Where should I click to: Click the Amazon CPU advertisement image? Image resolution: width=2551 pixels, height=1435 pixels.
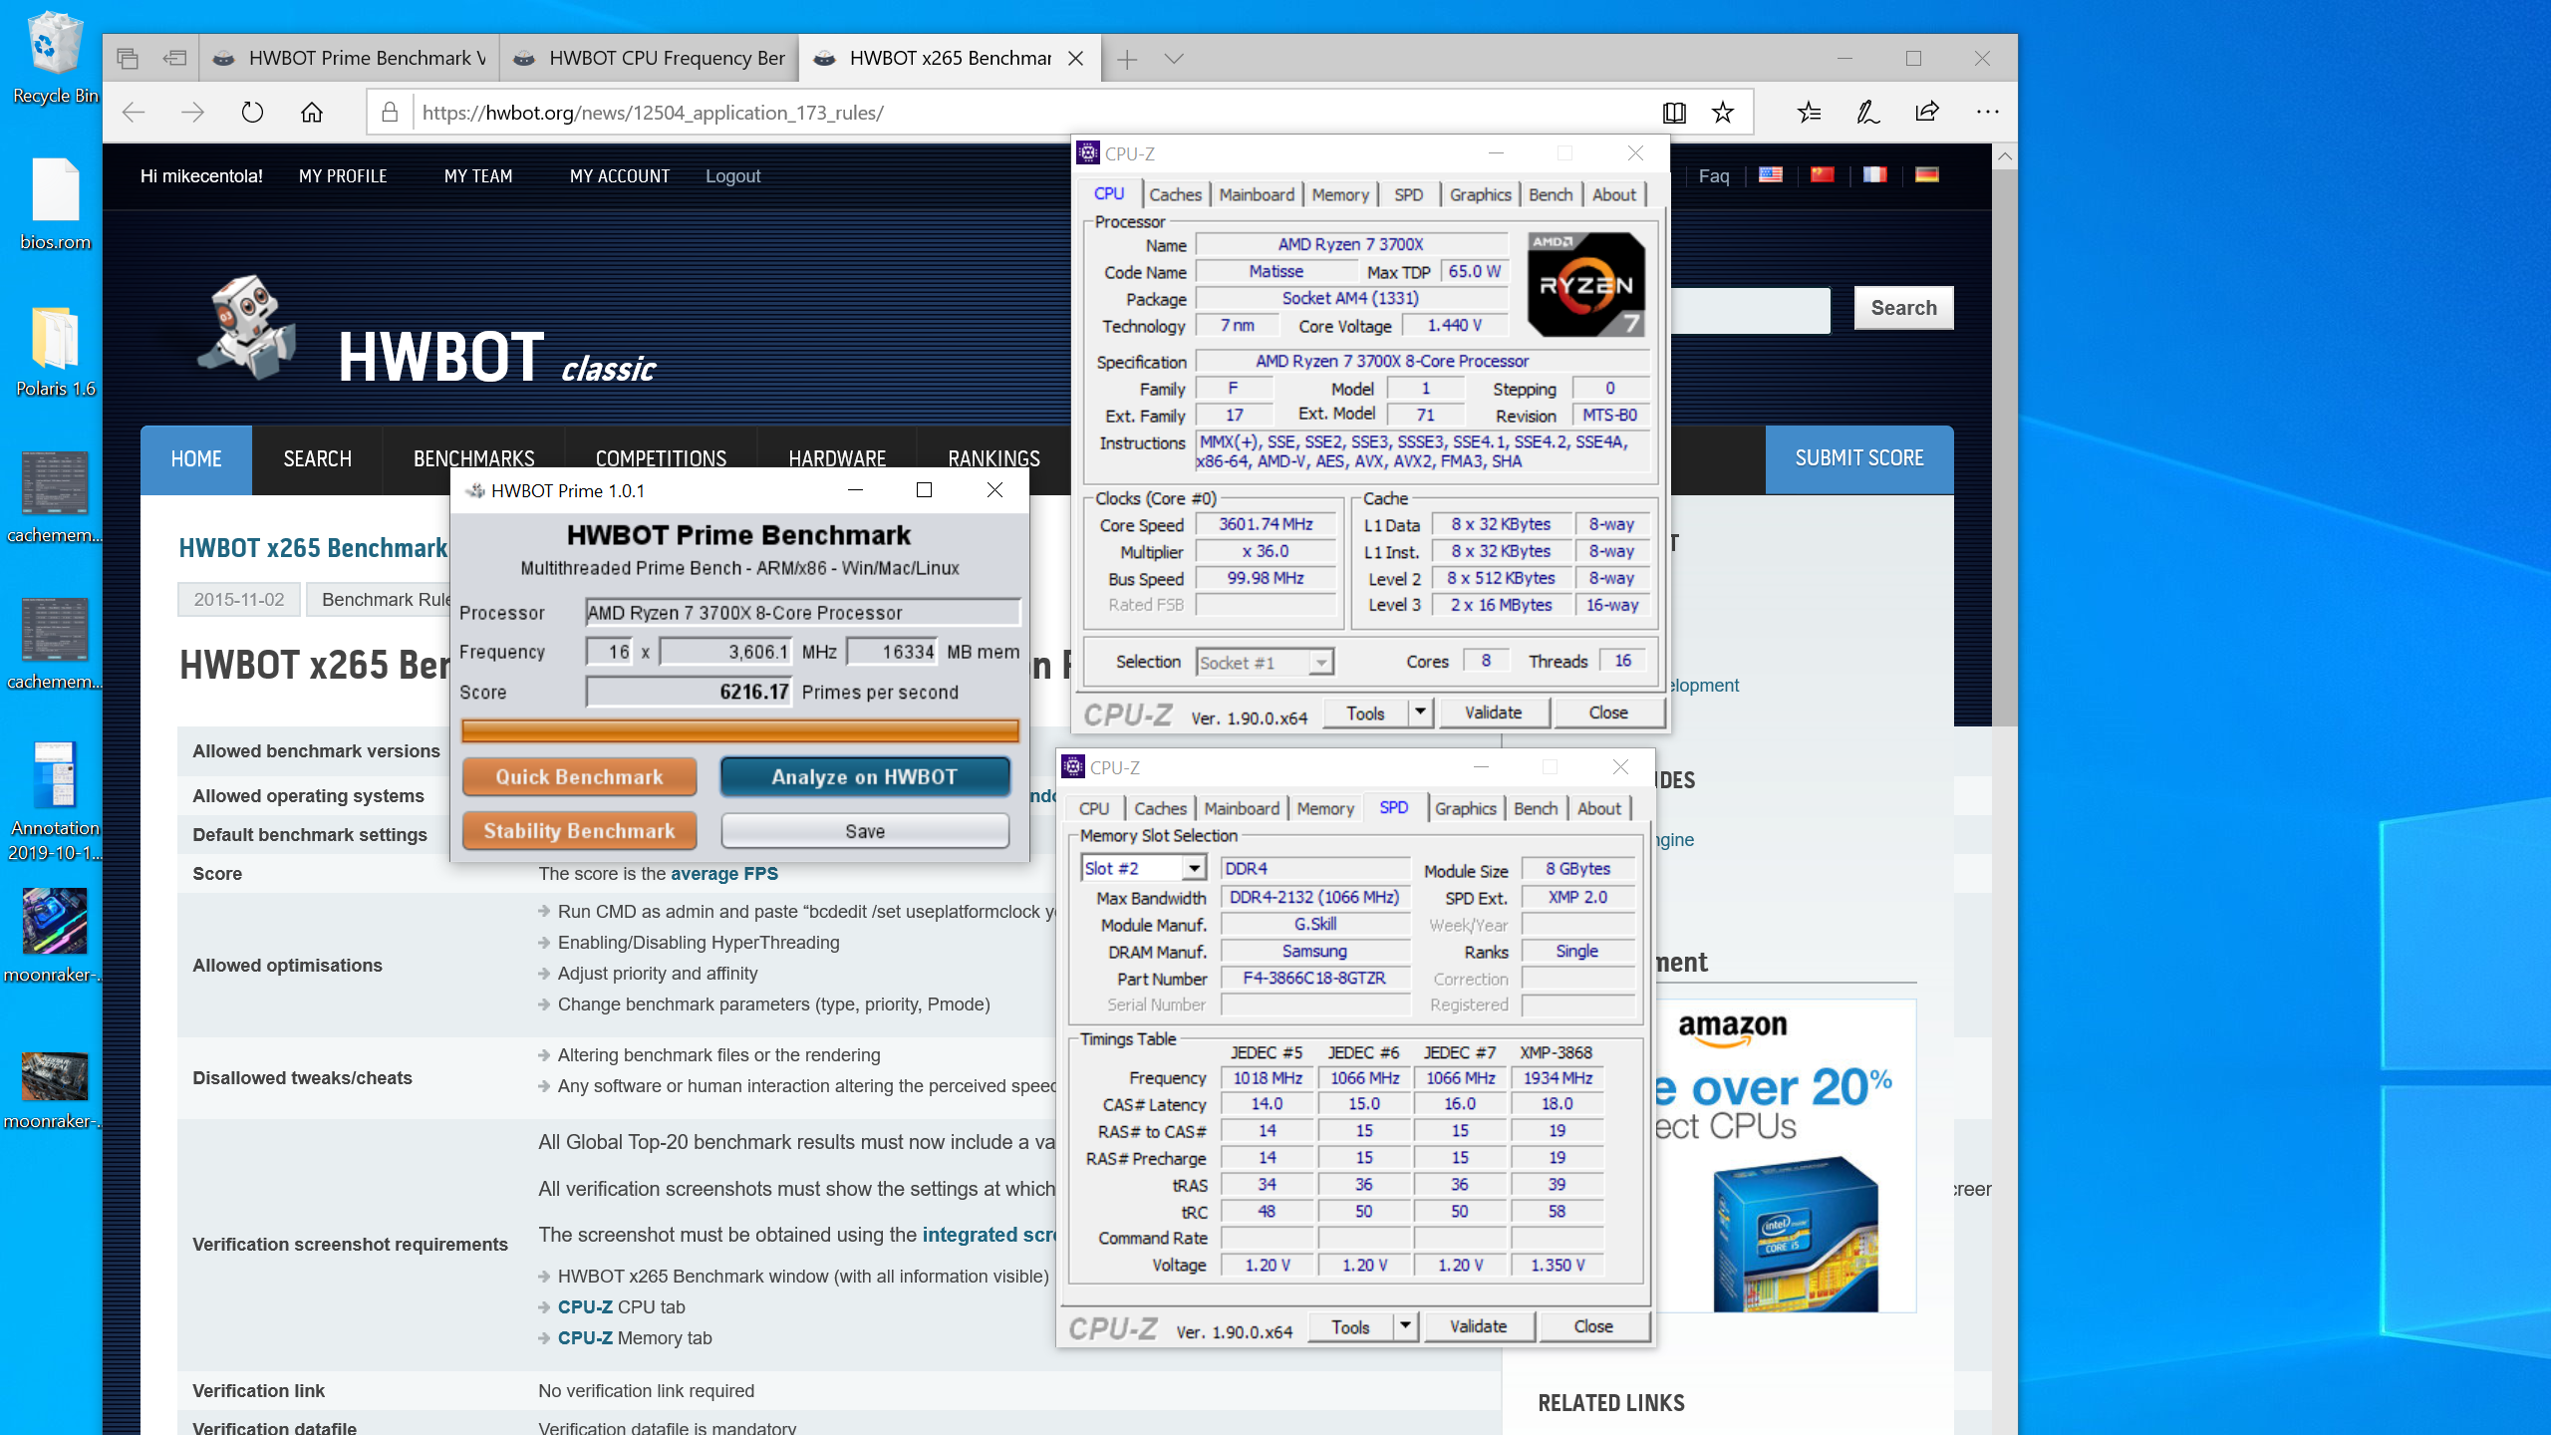coord(1784,1156)
